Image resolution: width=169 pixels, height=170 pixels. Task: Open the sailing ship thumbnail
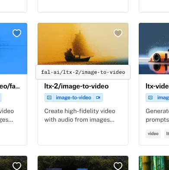pos(83,44)
